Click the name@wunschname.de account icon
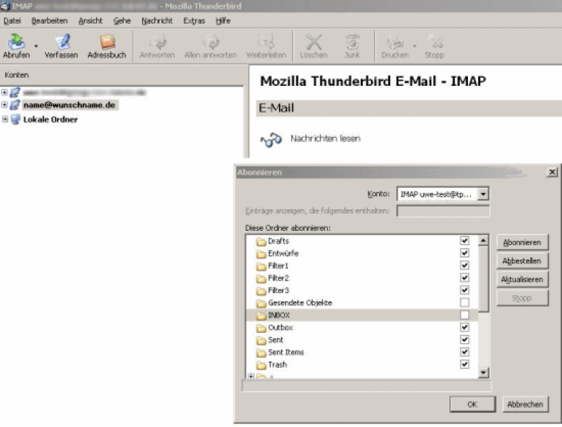This screenshot has width=562, height=427. [x=15, y=105]
